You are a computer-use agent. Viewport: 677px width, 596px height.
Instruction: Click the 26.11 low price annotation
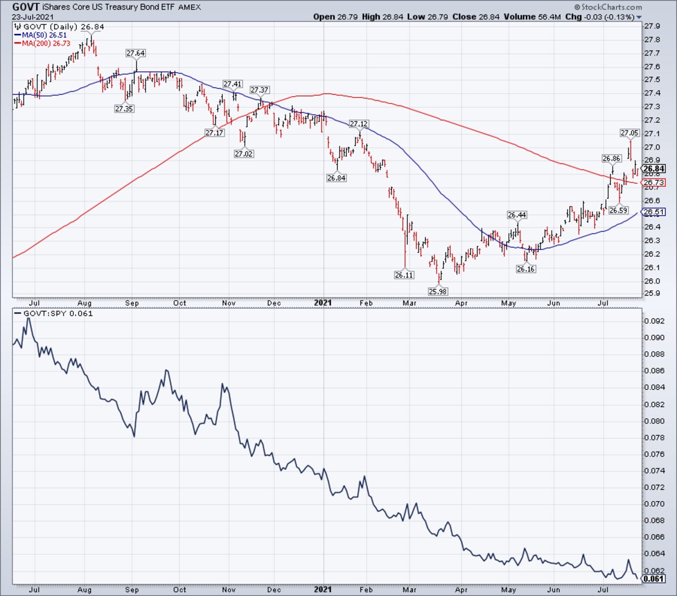pos(404,275)
